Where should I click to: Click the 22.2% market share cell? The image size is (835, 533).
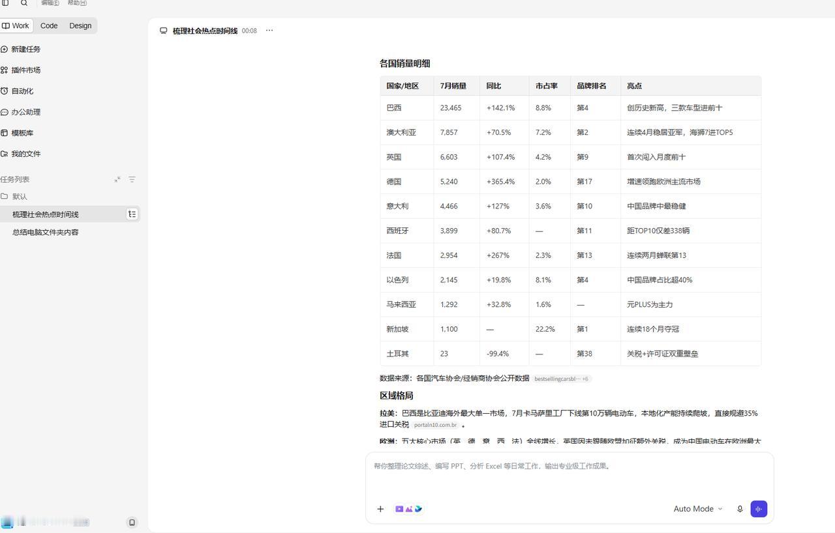click(x=545, y=329)
